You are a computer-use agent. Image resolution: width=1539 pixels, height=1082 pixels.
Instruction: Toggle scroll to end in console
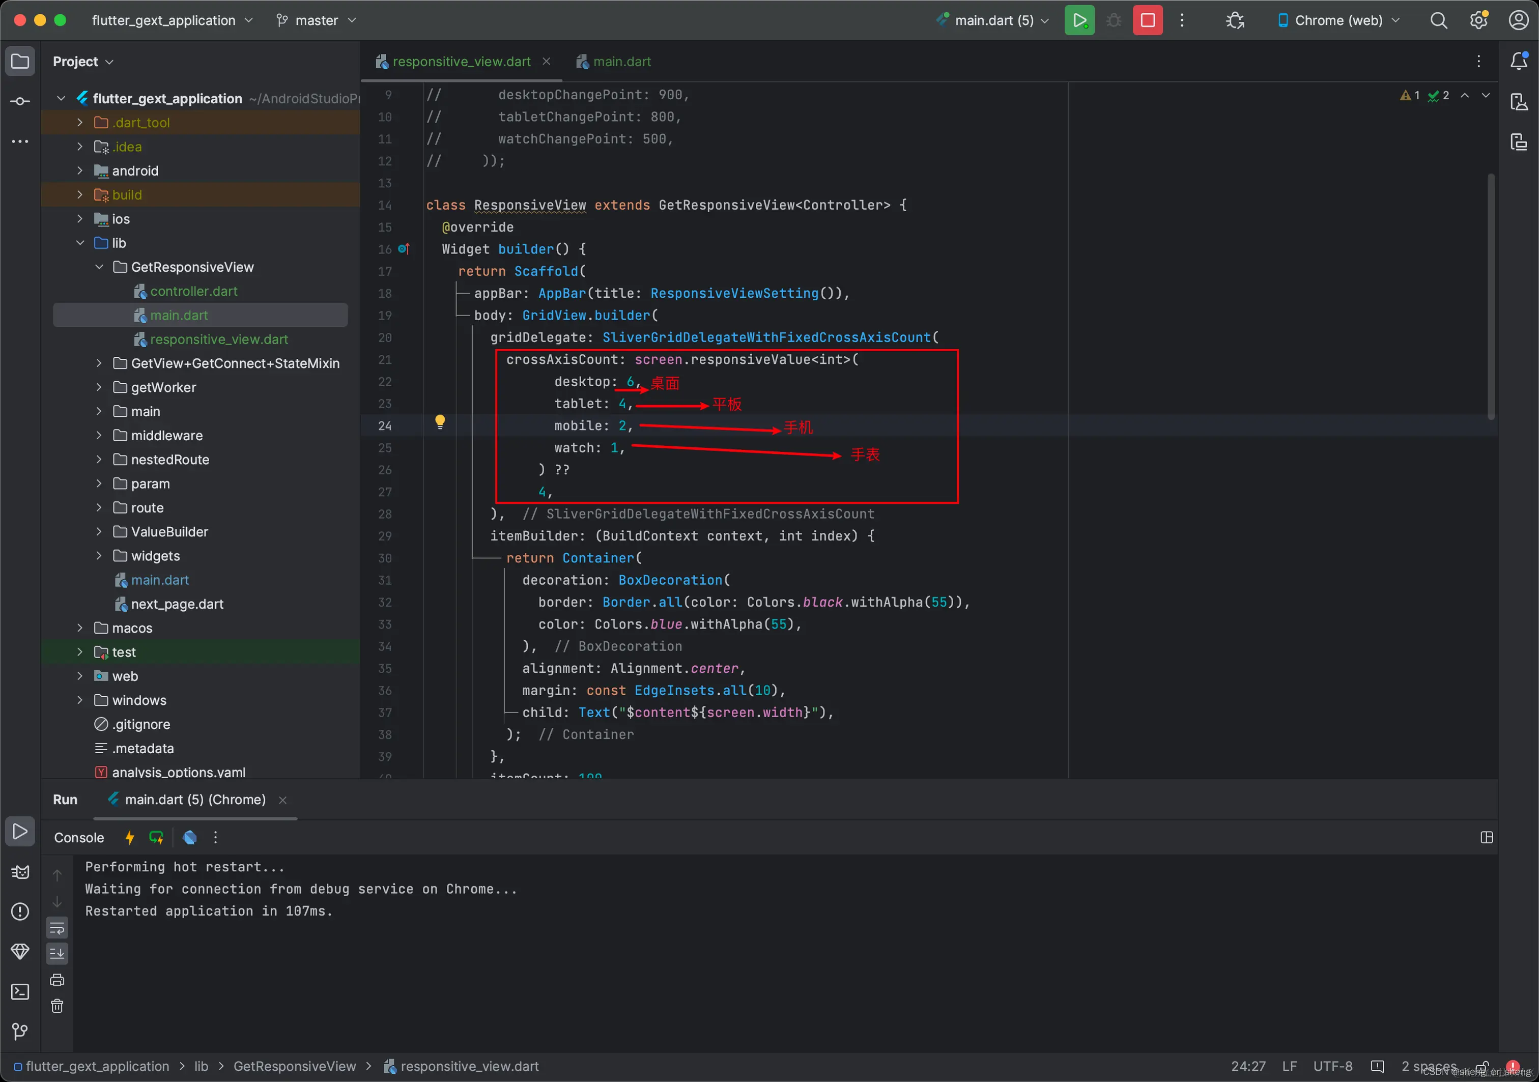tap(57, 953)
